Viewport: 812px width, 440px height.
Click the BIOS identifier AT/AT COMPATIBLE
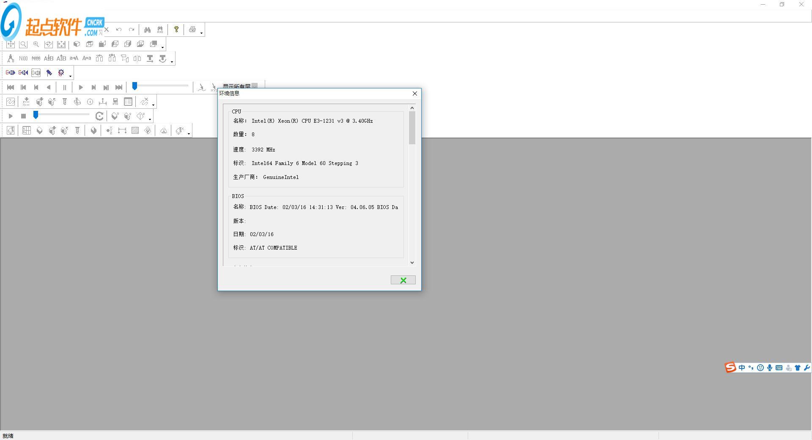pos(273,248)
